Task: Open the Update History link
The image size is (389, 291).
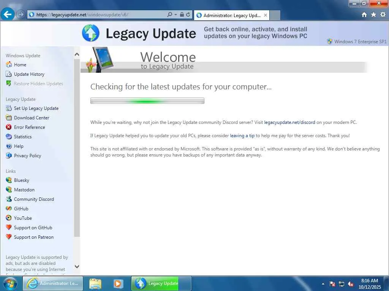Action: coord(29,74)
